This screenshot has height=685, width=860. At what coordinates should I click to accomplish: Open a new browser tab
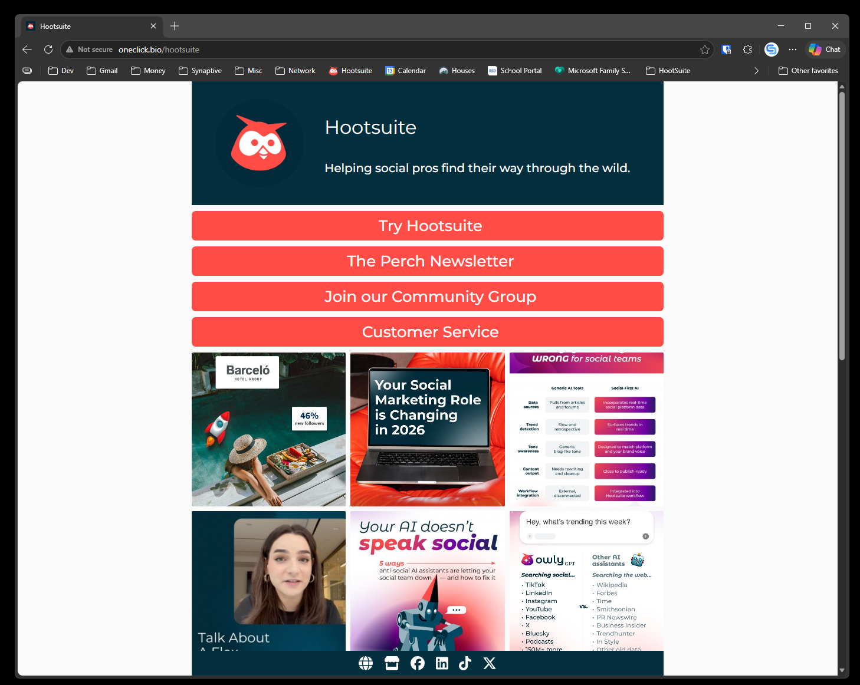(x=175, y=26)
